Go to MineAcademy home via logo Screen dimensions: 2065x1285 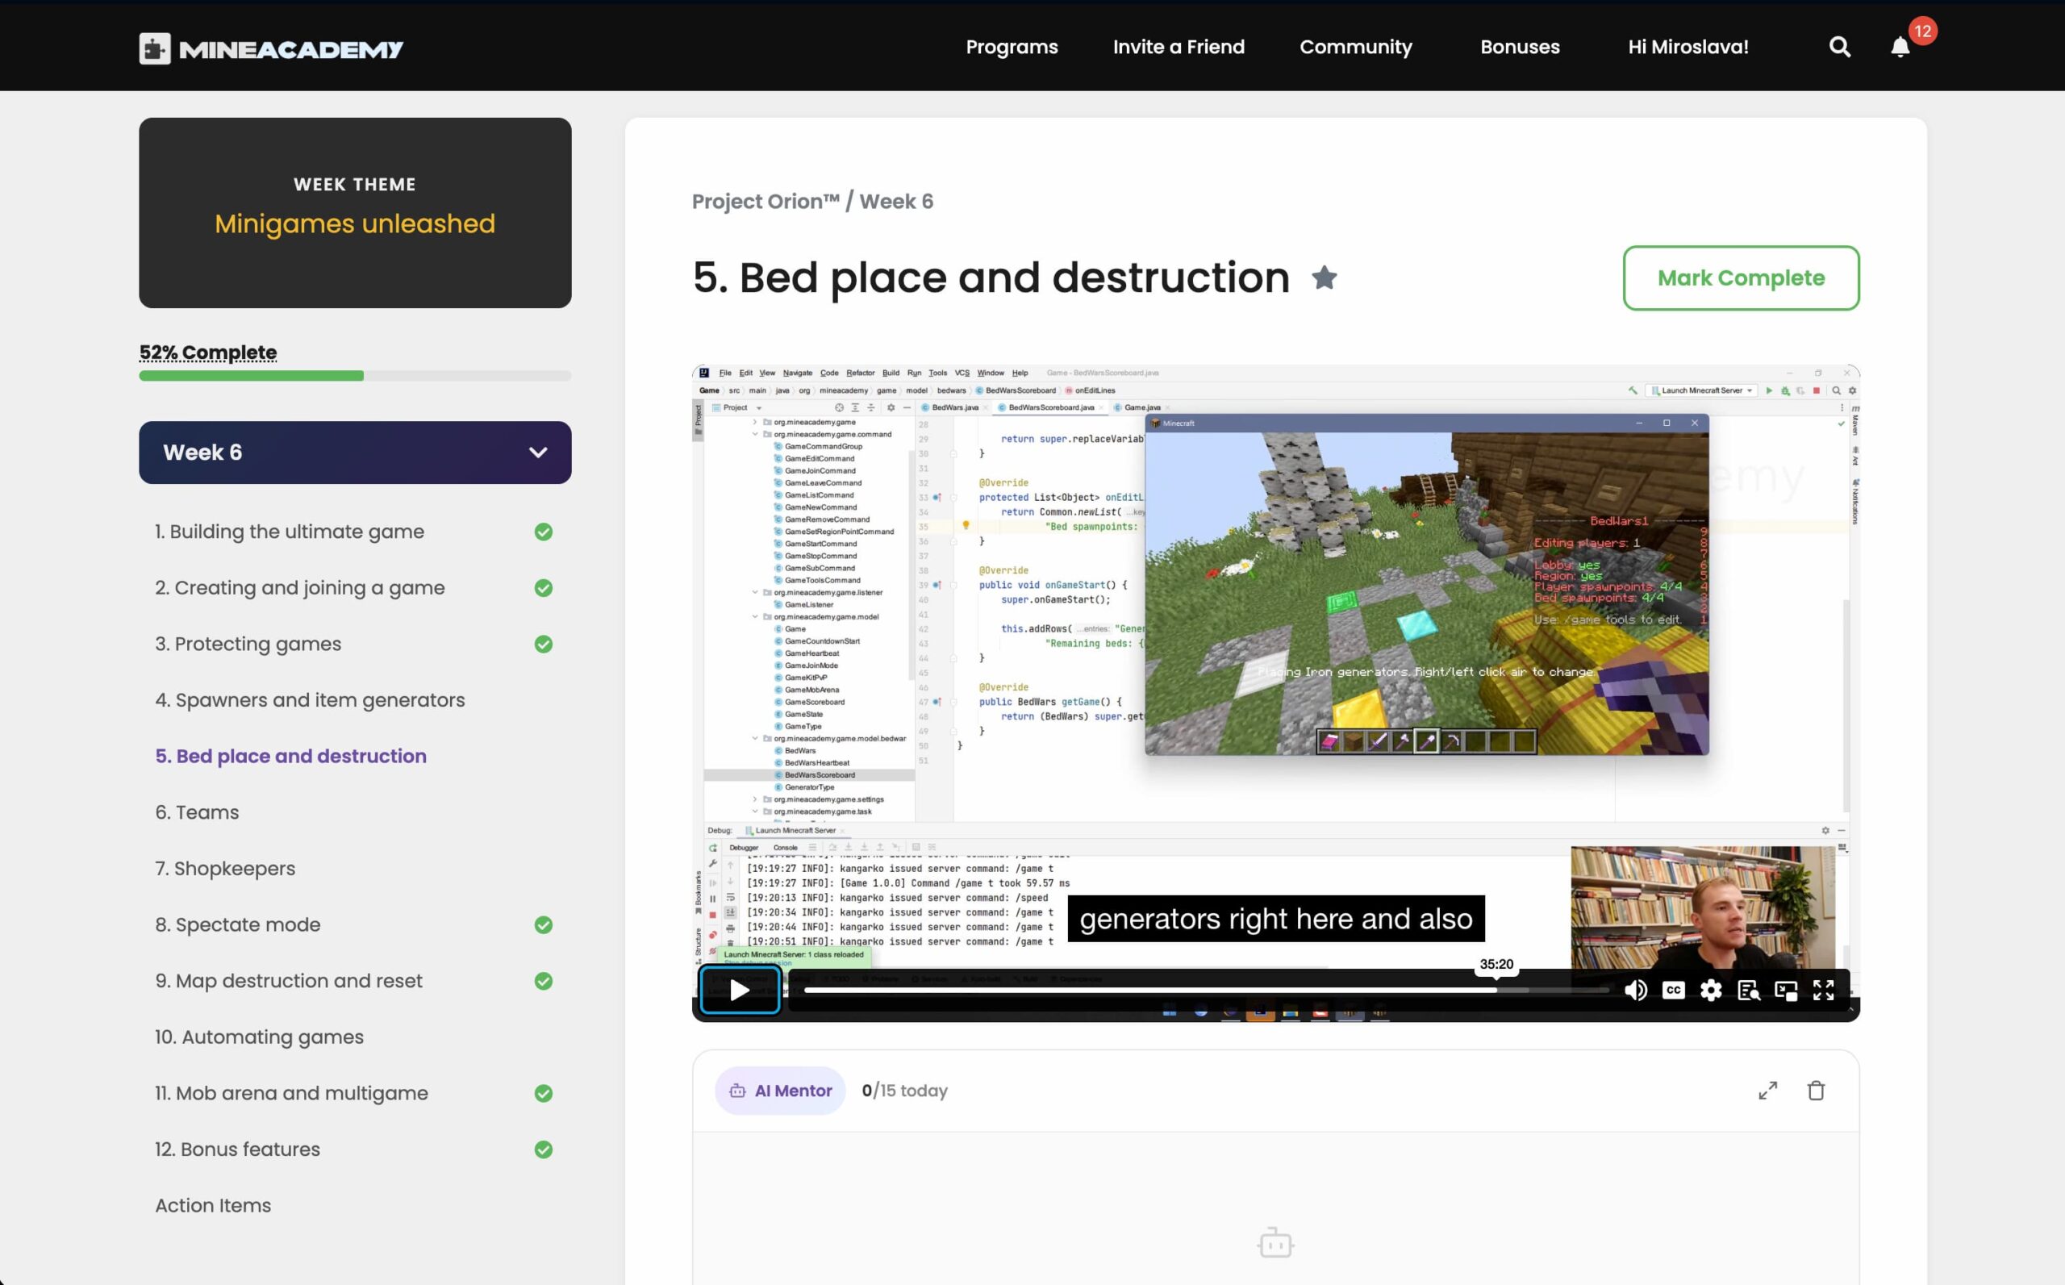click(271, 48)
